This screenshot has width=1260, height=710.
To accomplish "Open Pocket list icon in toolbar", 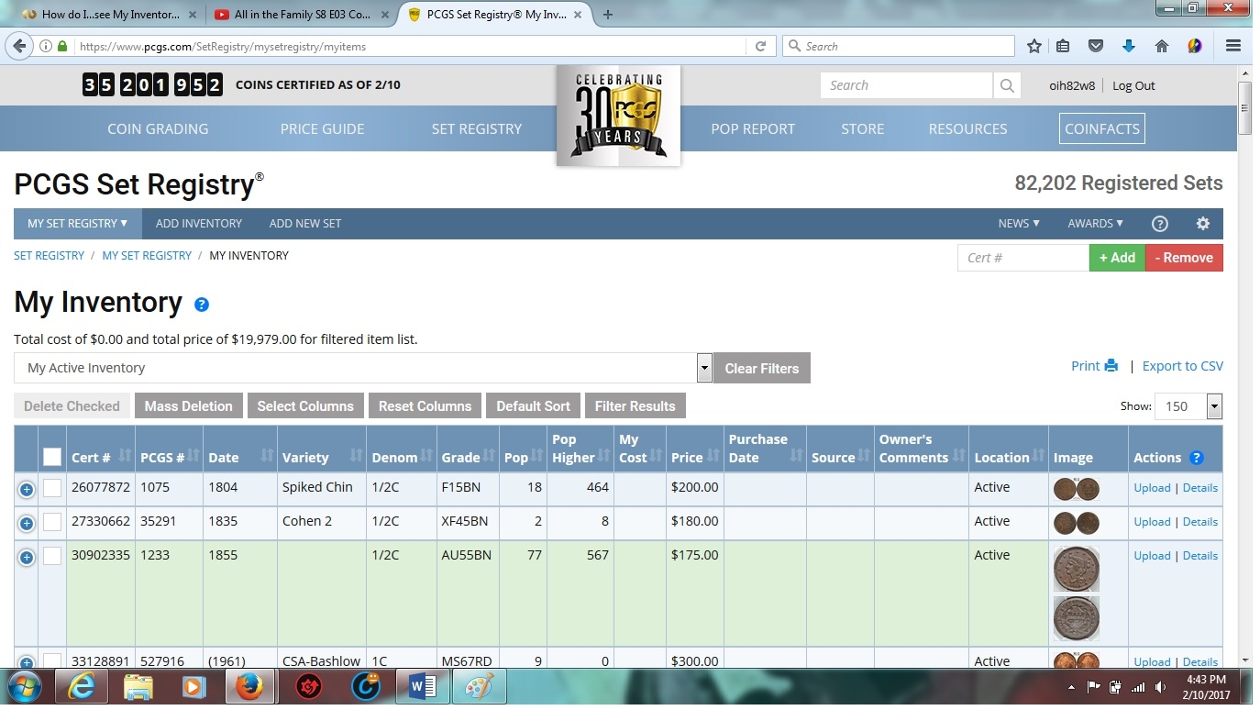I will [x=1096, y=46].
